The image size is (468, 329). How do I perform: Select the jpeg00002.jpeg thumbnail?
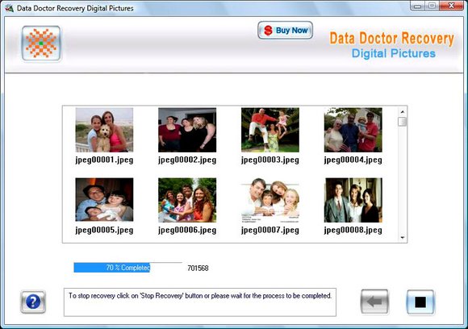pos(187,130)
